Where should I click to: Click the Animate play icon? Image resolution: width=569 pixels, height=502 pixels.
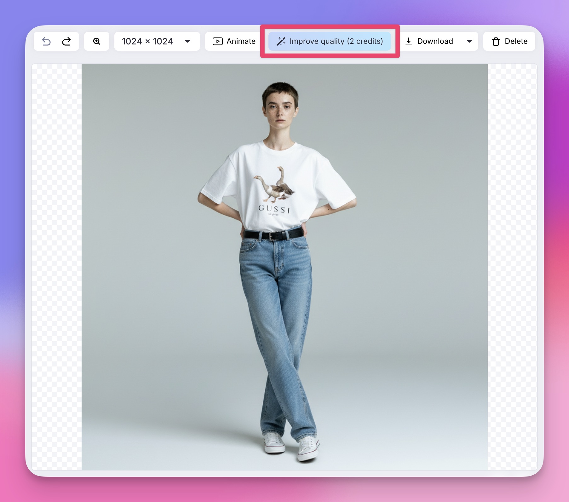(218, 41)
